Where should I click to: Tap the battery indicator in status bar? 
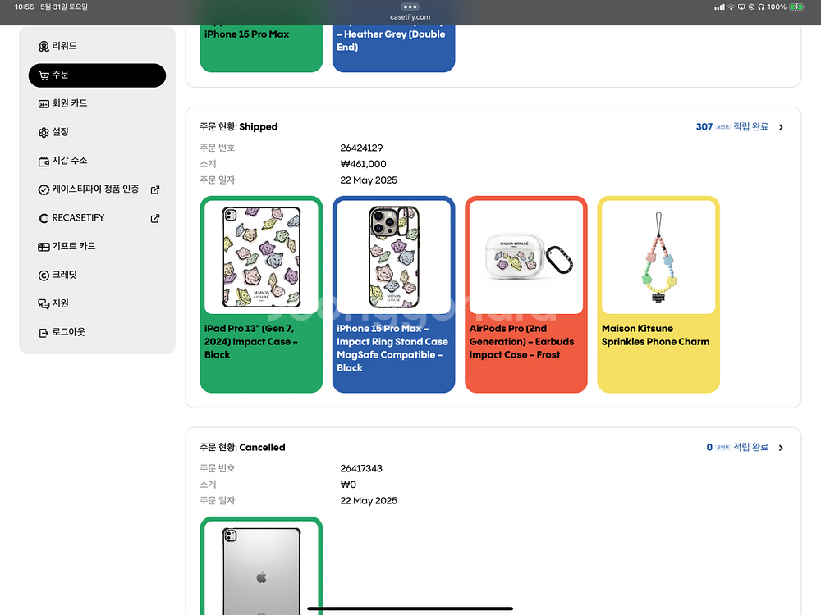point(797,7)
